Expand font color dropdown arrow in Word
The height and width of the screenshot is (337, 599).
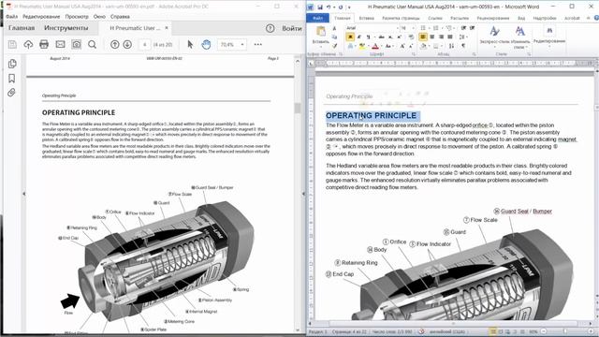[381, 46]
